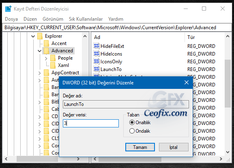The width and height of the screenshot is (234, 168).
Task: Open the Yardım menu
Action: click(116, 19)
